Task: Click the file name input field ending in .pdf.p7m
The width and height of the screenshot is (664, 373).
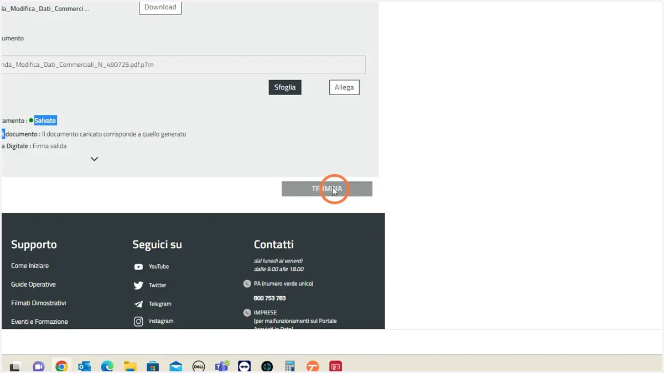Action: coord(183,65)
